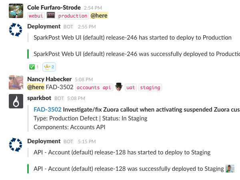Open Cole Furfaro-Strode's user name
The height and width of the screenshot is (180, 240).
click(x=54, y=8)
